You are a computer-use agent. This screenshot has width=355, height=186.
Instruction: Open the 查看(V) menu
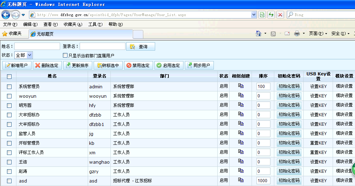click(50, 24)
